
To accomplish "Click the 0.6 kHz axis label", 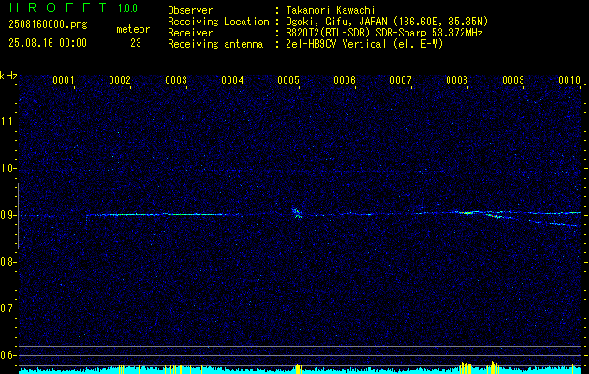I will coord(7,355).
